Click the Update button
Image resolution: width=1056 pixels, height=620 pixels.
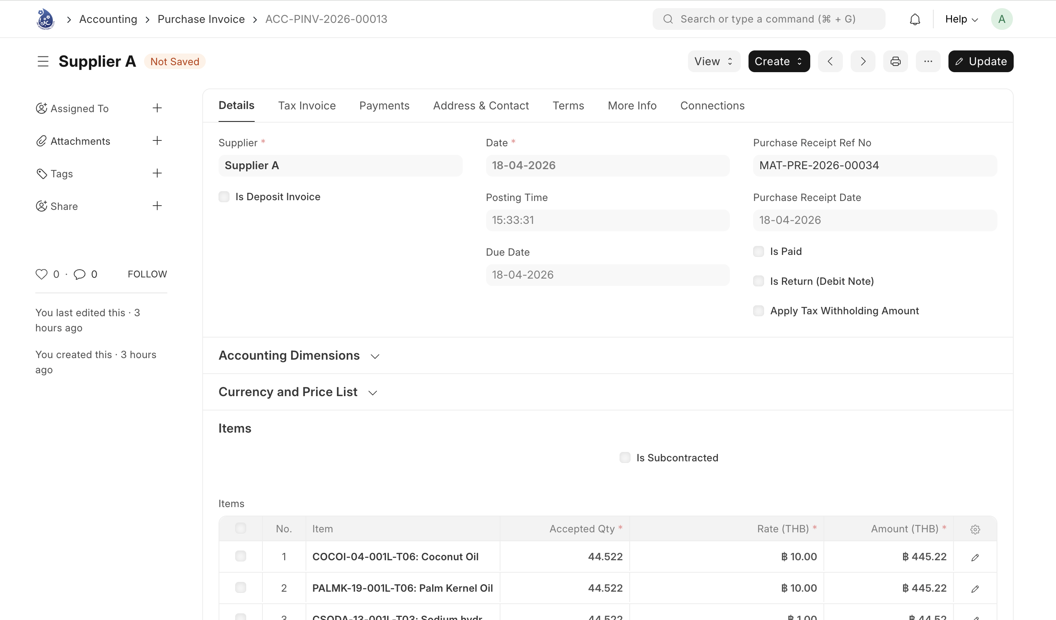tap(981, 62)
